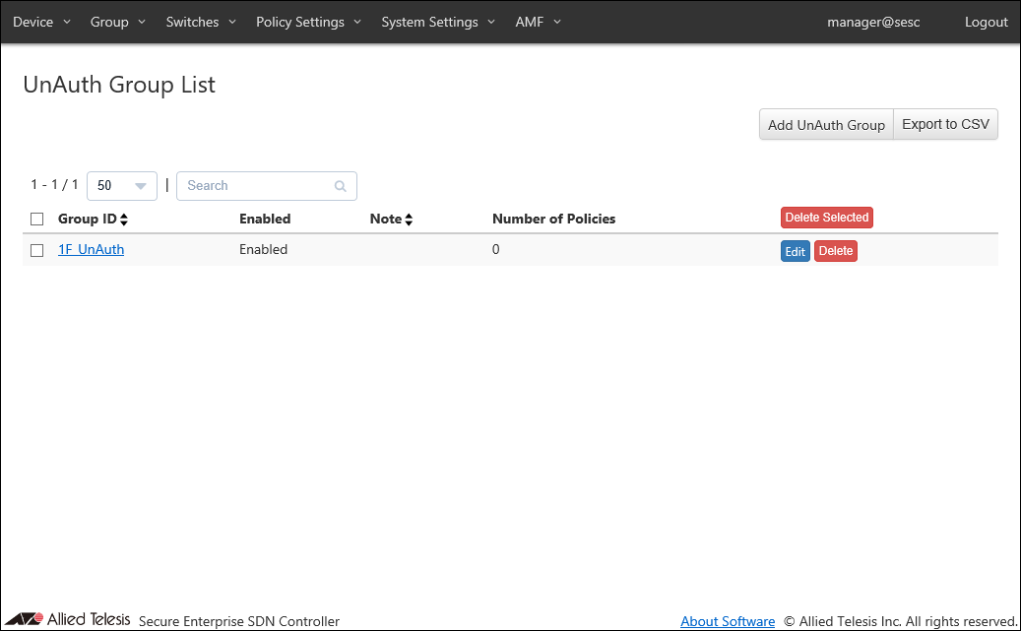Open the Switches menu

coord(201,22)
